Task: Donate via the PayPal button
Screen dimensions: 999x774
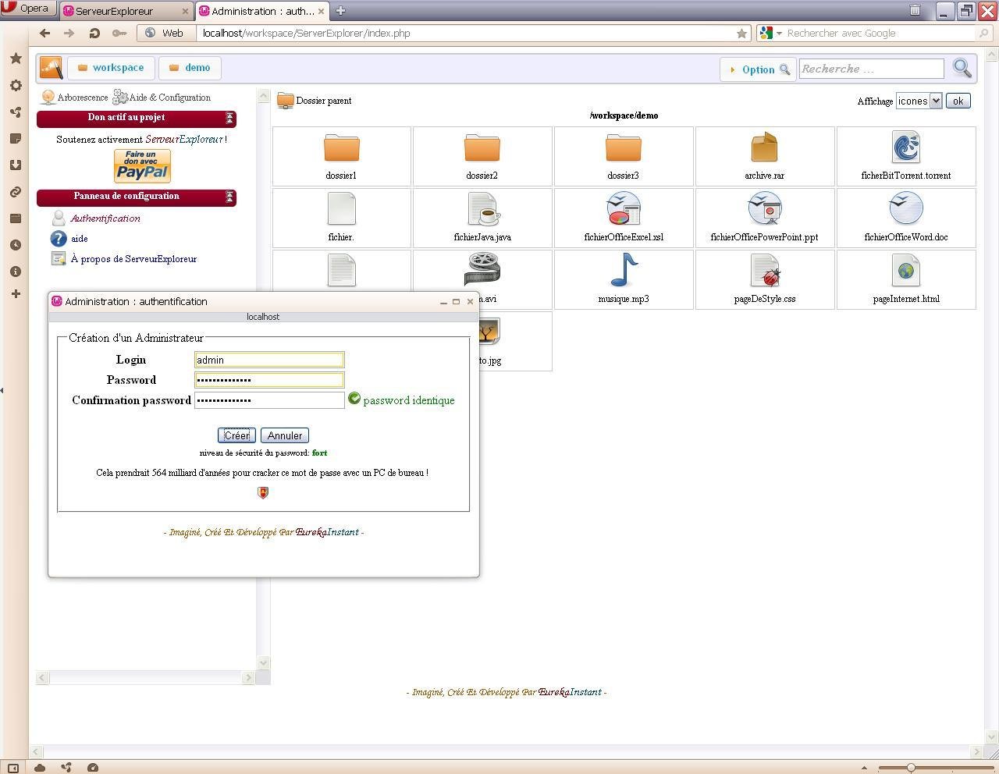Action: point(141,165)
